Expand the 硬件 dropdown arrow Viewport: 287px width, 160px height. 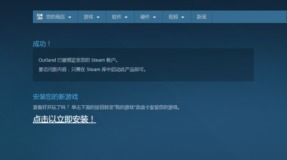pos(154,17)
